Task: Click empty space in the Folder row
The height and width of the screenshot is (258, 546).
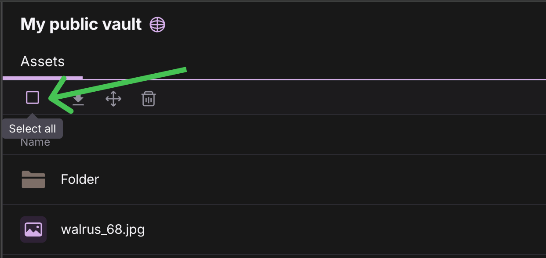Action: 308,179
